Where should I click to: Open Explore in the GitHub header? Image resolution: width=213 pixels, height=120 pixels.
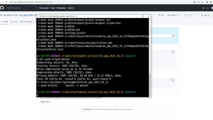(71, 8)
